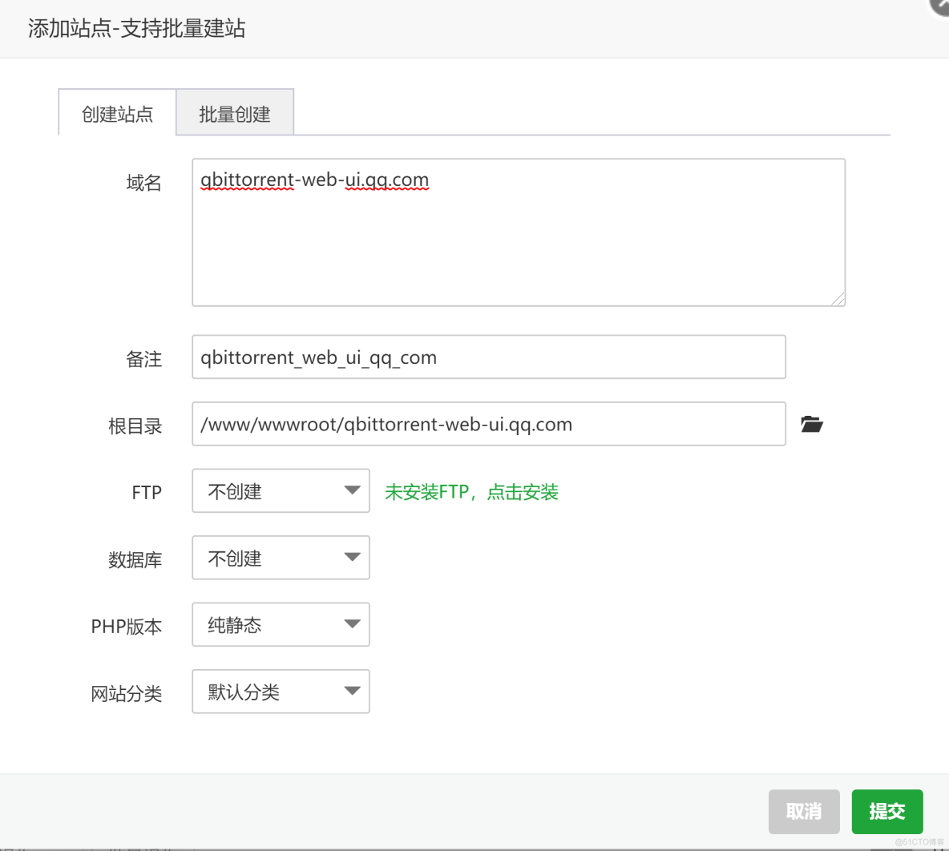Click the 网站分类 dropdown arrow
Screen dimensions: 949x851
[x=353, y=691]
